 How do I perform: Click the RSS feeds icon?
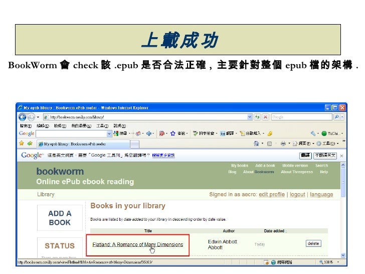[x=269, y=144]
